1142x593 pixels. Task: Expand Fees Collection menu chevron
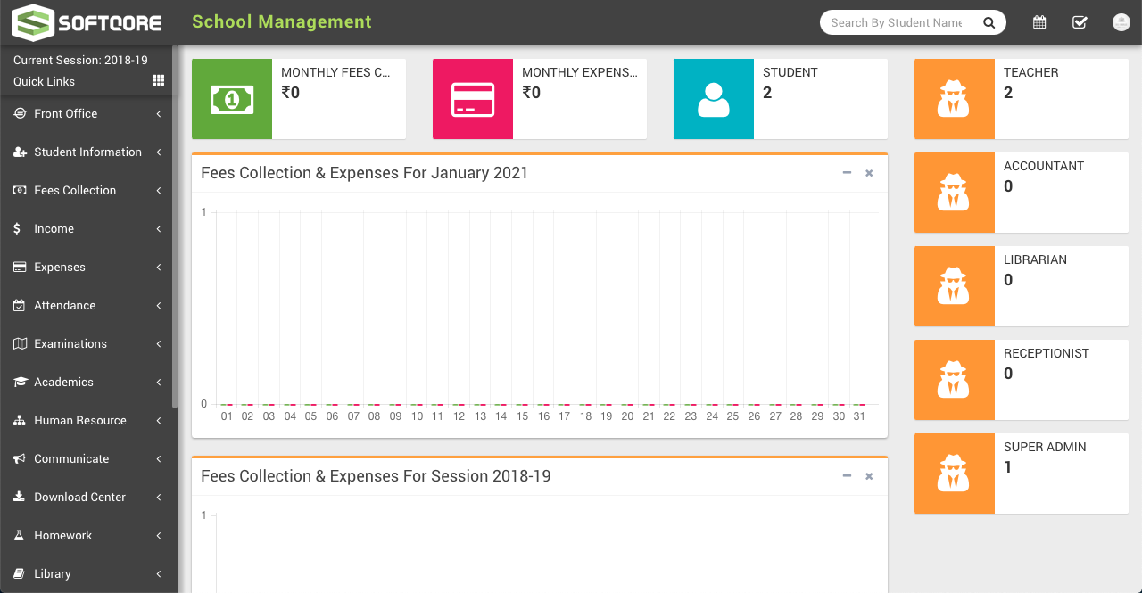(x=159, y=190)
